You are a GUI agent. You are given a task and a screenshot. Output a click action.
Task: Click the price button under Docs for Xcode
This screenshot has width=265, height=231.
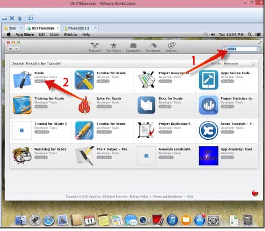(x=165, y=107)
